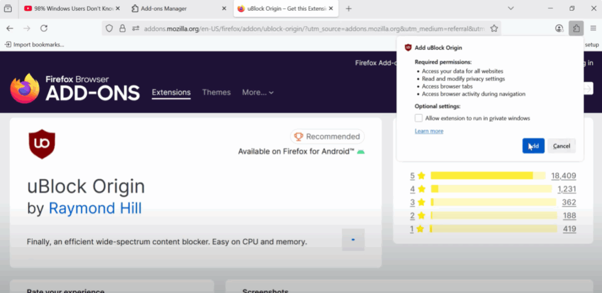Close the Add-ons Manager tab
This screenshot has height=293, width=602.
(x=224, y=8)
